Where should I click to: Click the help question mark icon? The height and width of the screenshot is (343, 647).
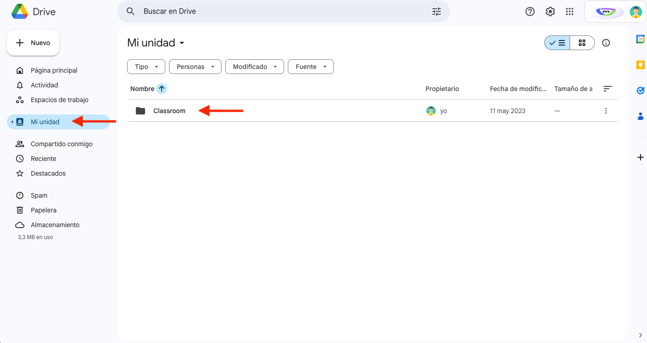point(530,11)
